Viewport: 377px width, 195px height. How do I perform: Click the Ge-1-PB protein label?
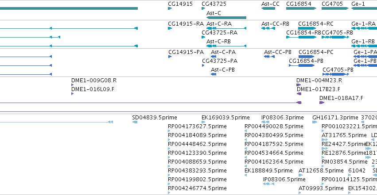365,61
